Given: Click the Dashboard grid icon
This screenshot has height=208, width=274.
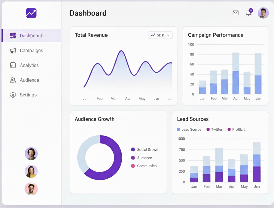Looking at the screenshot, I should tap(13, 36).
